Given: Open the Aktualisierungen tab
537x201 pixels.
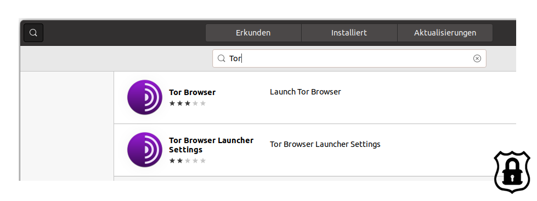Looking at the screenshot, I should [445, 33].
